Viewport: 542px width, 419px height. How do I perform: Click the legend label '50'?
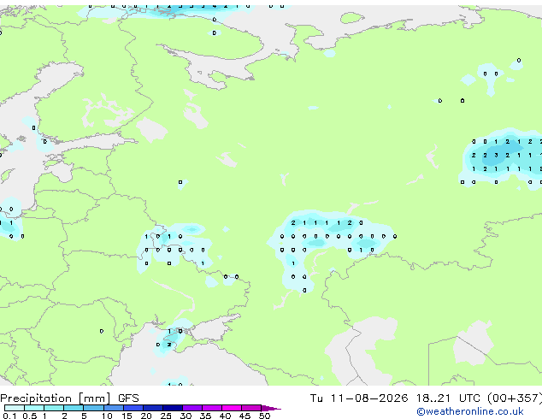point(264,416)
